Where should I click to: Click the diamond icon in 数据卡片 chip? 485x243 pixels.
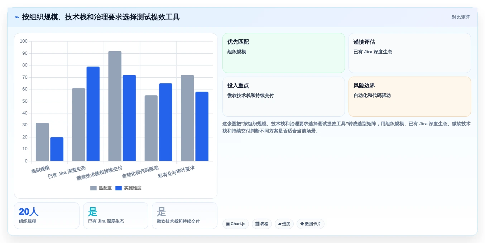302,224
